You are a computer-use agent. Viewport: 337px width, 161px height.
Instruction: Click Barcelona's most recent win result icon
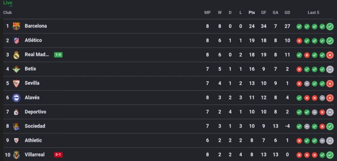(x=330, y=26)
